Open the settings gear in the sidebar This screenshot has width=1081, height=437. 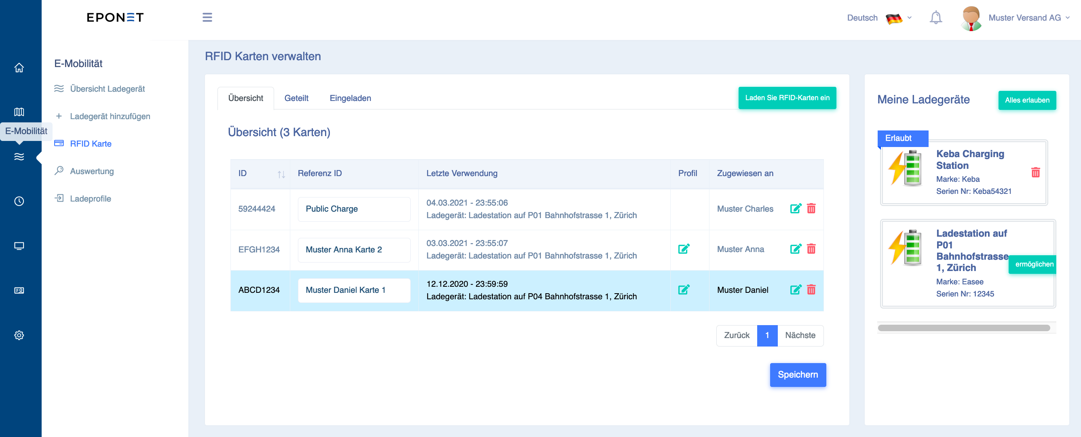point(19,335)
